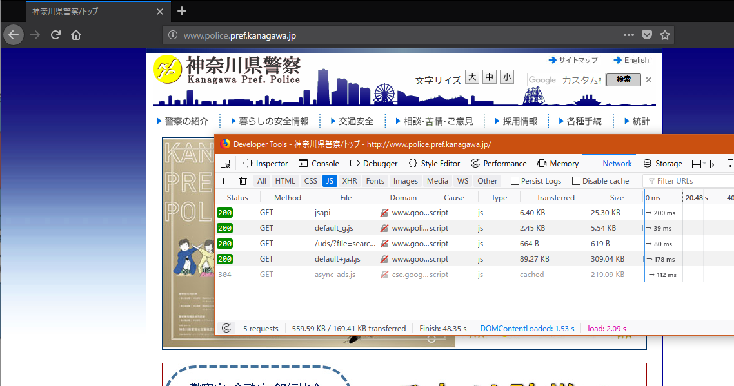Click tracking-blocked icon in default_g.js row
The height and width of the screenshot is (386, 734).
384,228
